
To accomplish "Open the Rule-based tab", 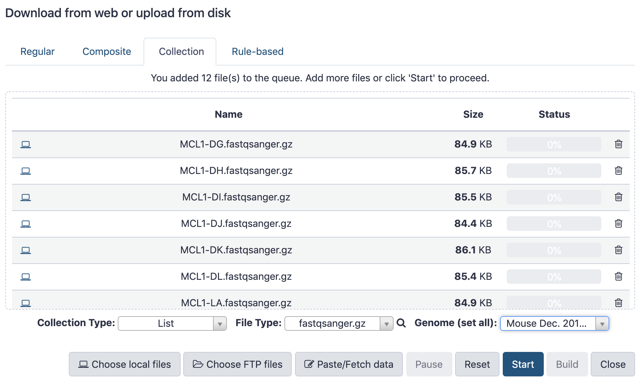I will click(x=257, y=52).
